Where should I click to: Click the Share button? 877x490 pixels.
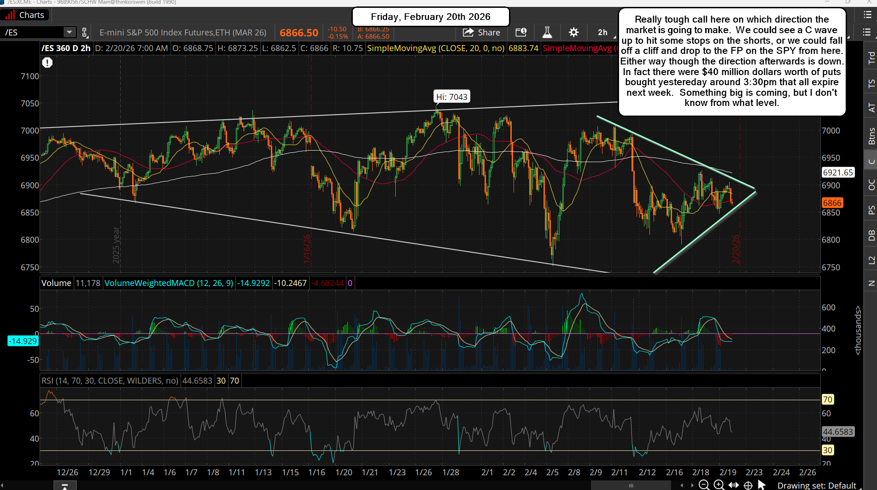481,32
